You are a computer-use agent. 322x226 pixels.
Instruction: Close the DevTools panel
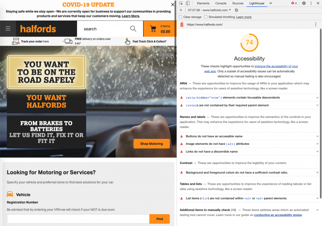[x=318, y=3]
